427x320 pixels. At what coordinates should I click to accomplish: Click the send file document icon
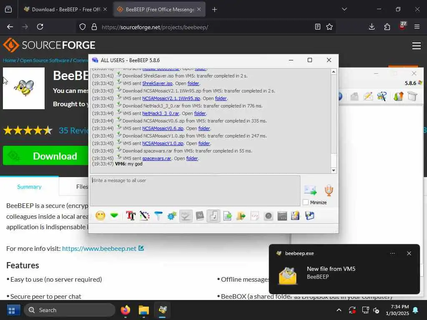[x=227, y=216]
